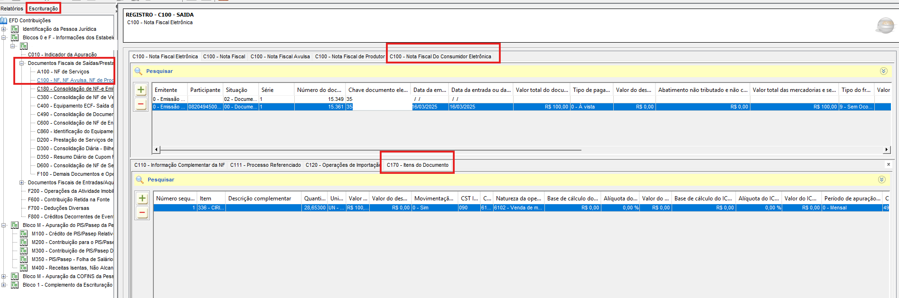Viewport: 899px width, 298px height.
Task: Open C100 - NF, NF Avulsa link
Action: [75, 80]
